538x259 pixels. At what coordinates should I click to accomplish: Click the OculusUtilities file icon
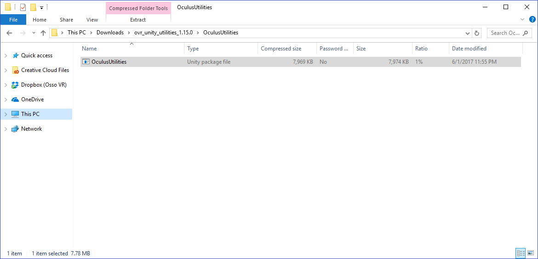[x=86, y=62]
